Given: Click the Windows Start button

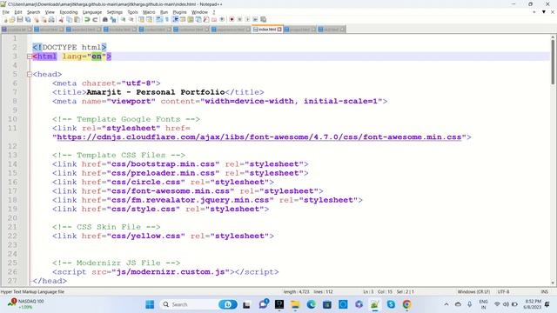Looking at the screenshot, I should 150,304.
